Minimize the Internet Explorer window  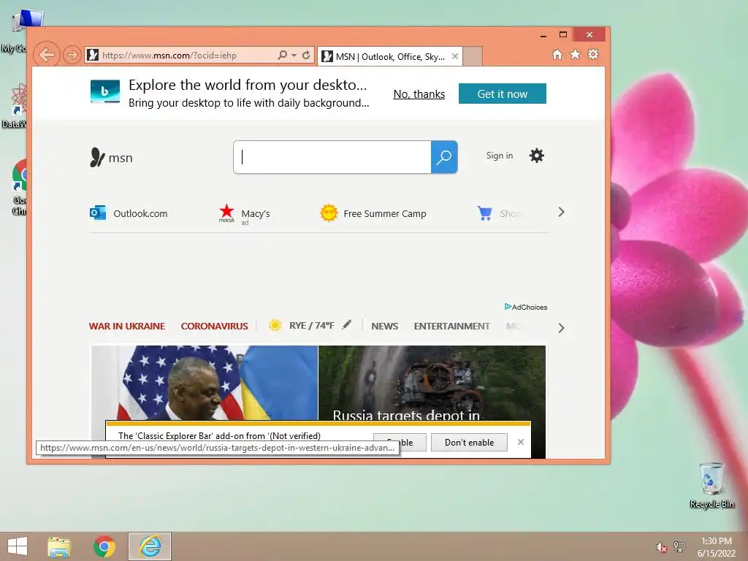coord(543,35)
